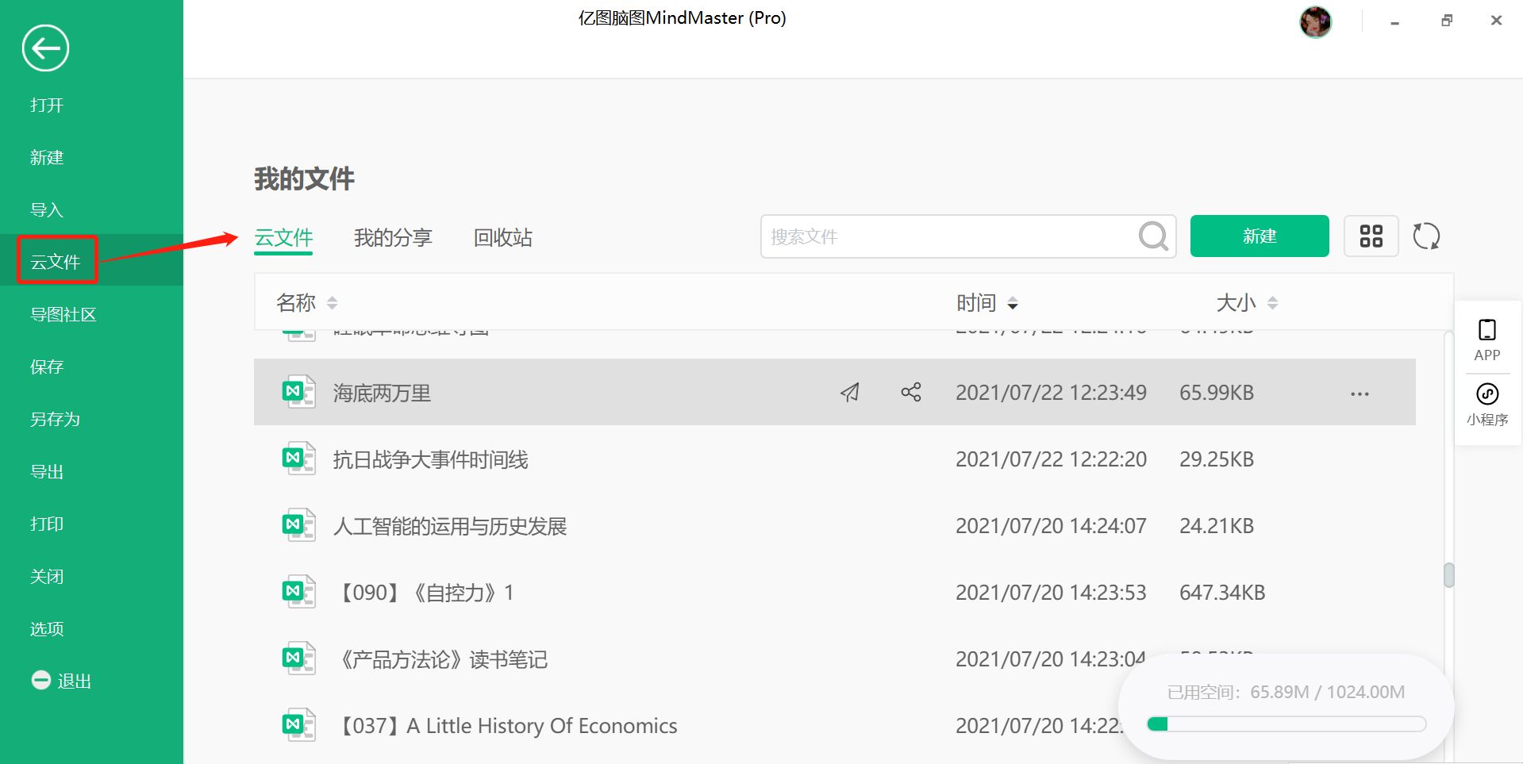The height and width of the screenshot is (764, 1523).
Task: Click file icon of 抗日战争大事件时间线
Action: point(299,459)
